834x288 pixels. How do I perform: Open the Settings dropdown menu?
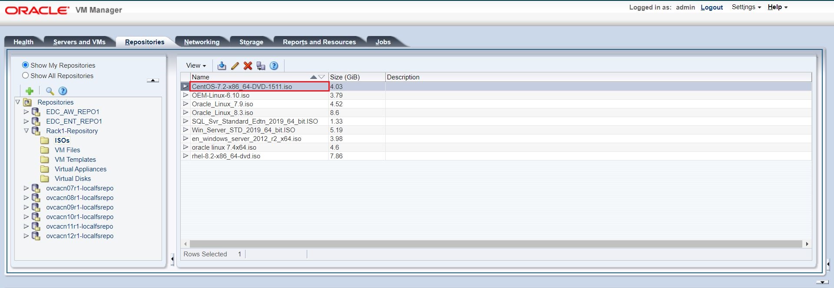746,7
